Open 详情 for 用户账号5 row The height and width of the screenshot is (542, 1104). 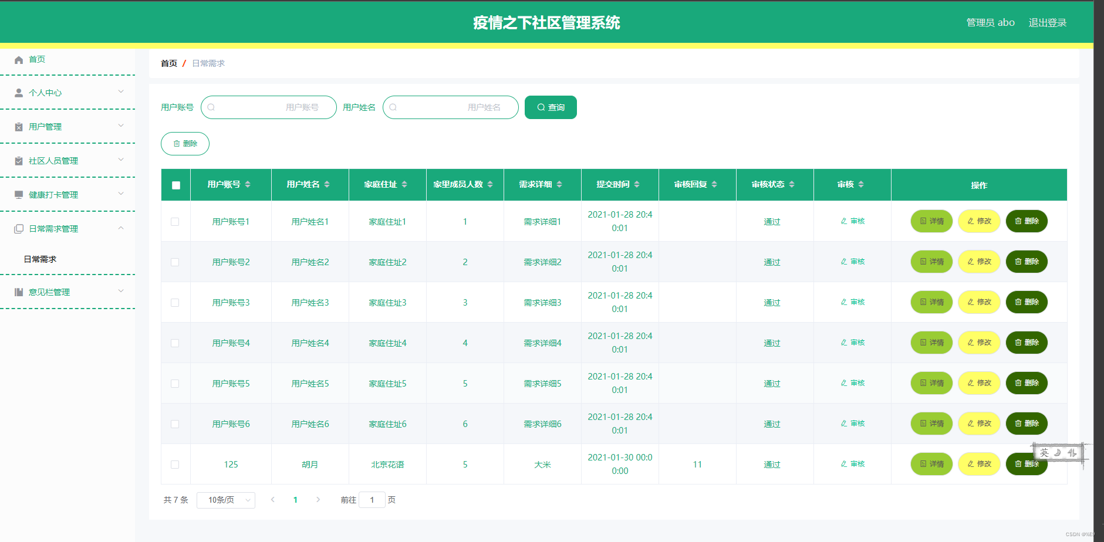pos(931,383)
